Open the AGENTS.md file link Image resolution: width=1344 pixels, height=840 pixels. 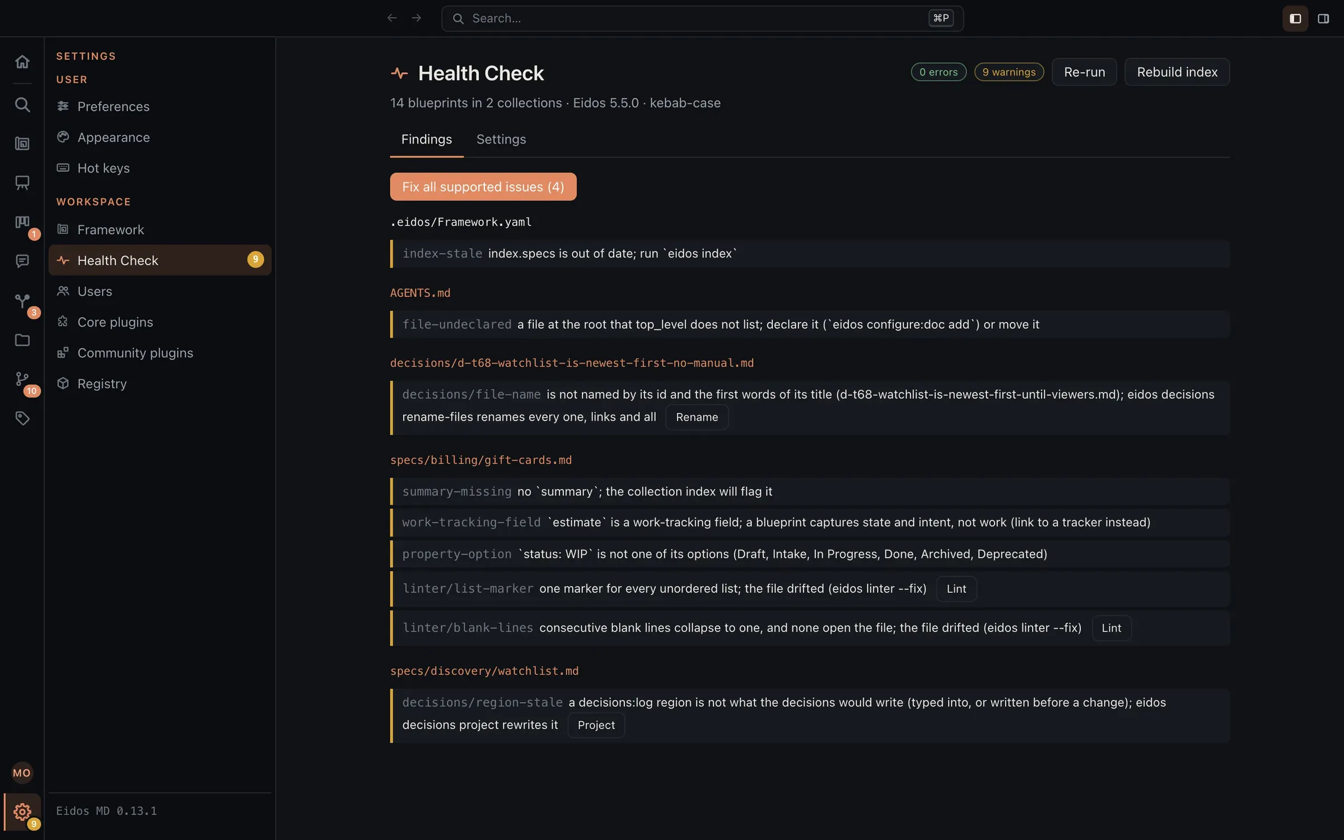click(420, 293)
